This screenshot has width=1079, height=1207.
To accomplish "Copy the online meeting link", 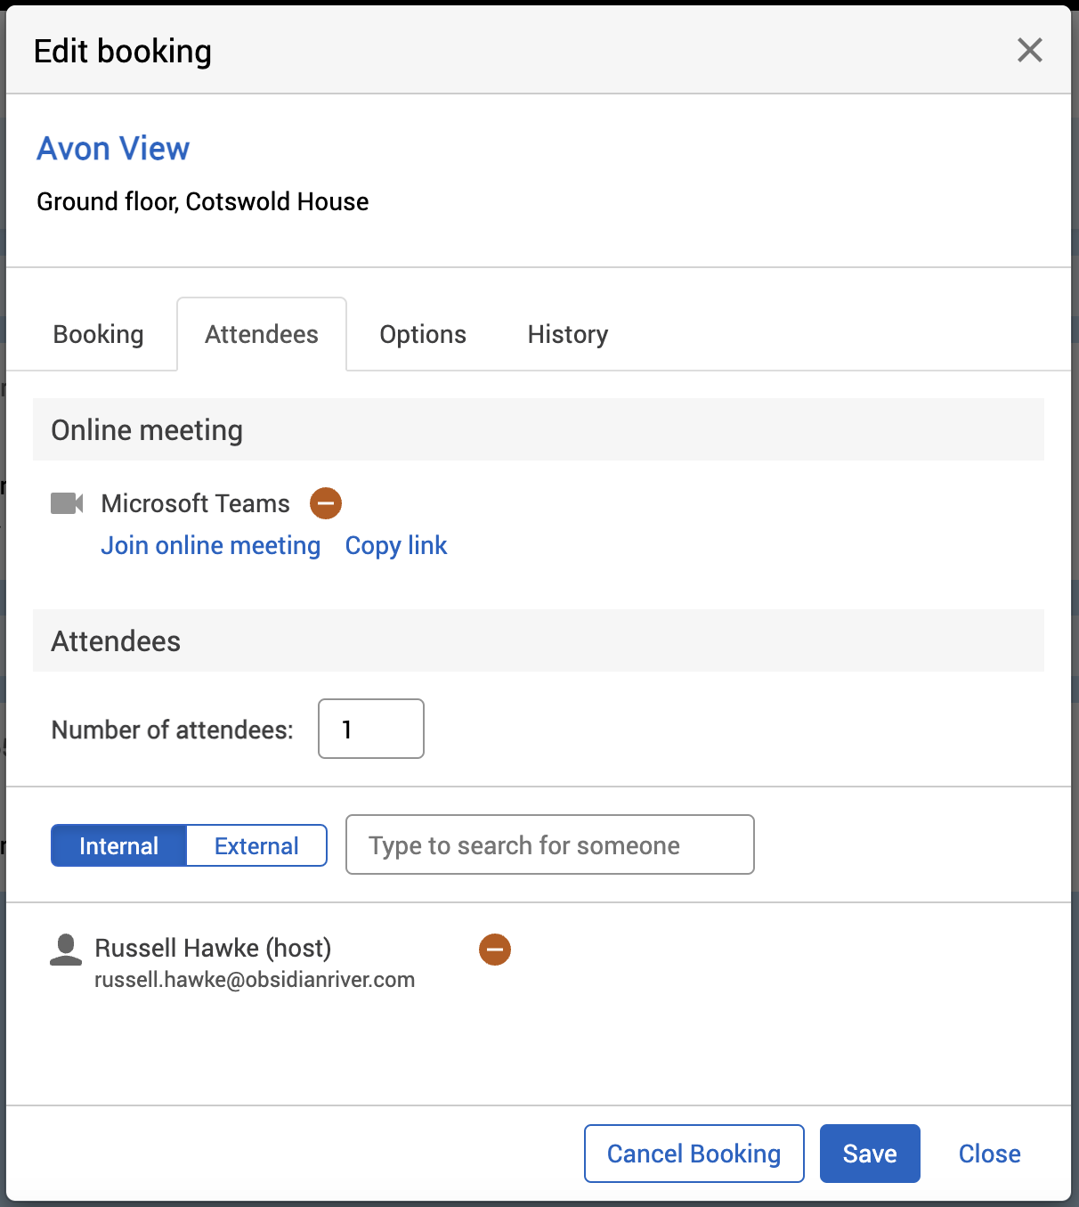I will coord(396,545).
